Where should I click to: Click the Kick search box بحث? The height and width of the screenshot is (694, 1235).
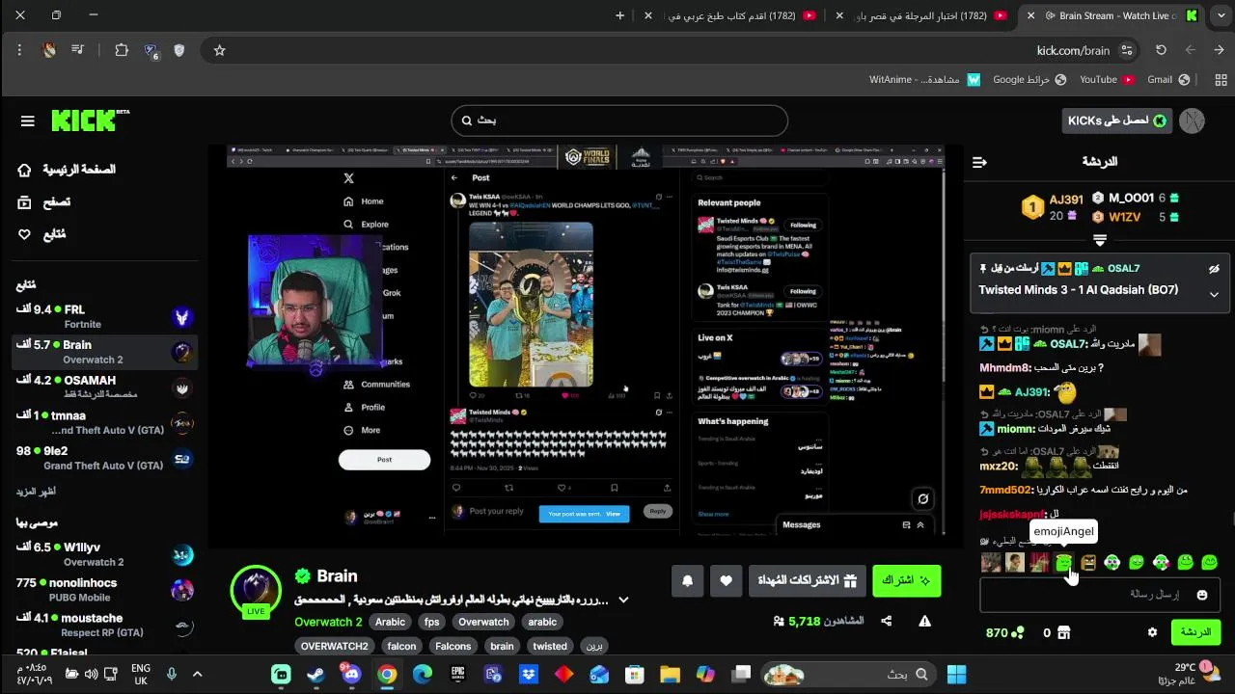[x=619, y=120]
